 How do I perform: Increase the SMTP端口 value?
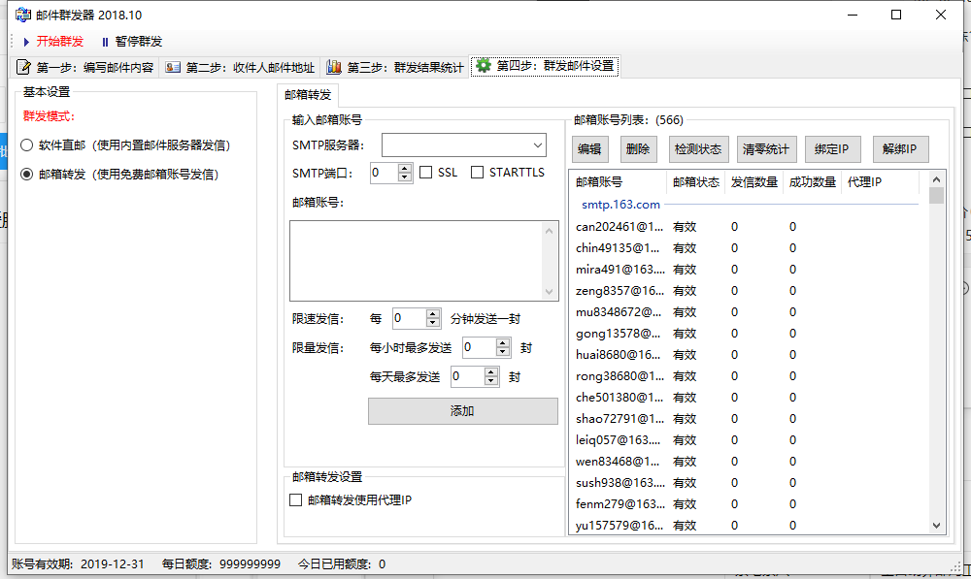(405, 168)
